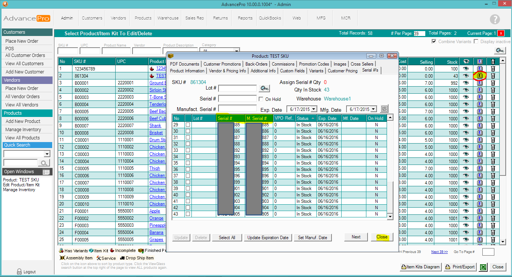This screenshot has height=277, width=512.
Task: Click the help question mark icon
Action: tap(495, 19)
